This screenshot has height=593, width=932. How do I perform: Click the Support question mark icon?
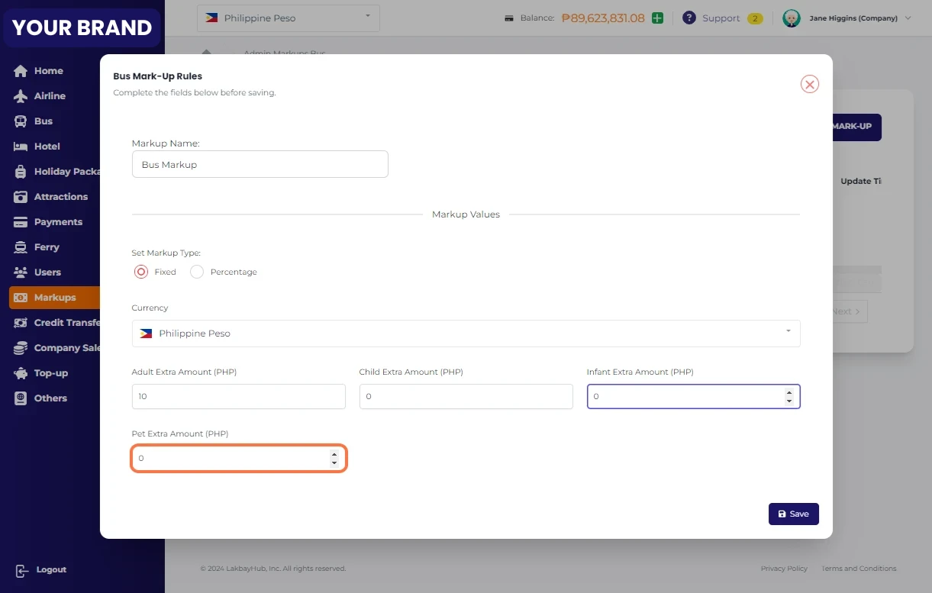pos(689,18)
